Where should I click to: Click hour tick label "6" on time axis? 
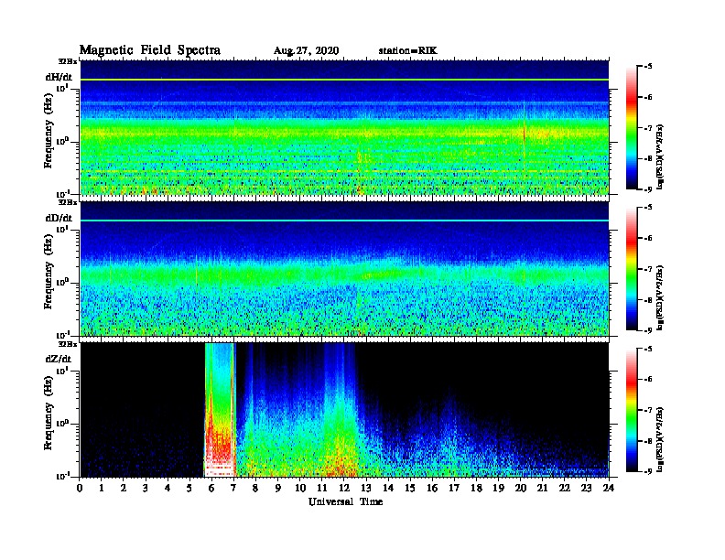211,488
